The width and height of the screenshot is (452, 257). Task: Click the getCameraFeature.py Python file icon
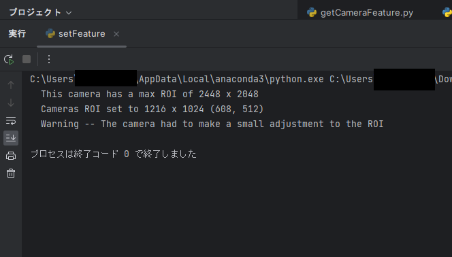tap(312, 12)
